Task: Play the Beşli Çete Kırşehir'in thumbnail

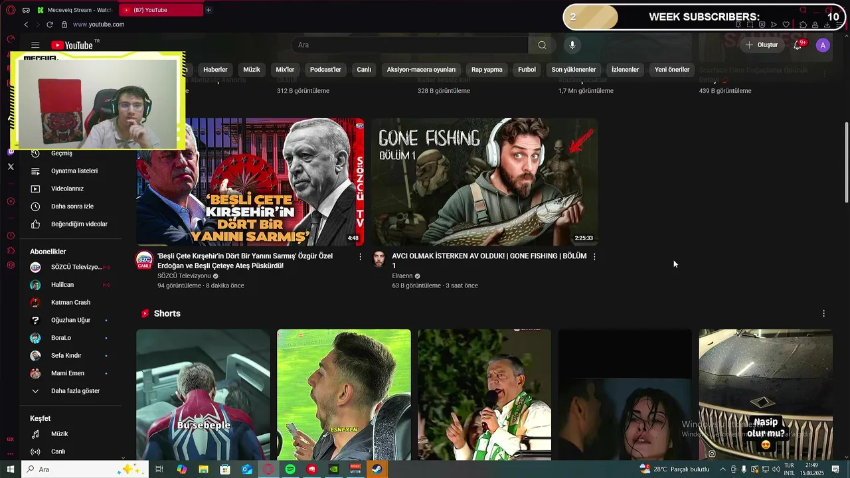Action: 250,182
